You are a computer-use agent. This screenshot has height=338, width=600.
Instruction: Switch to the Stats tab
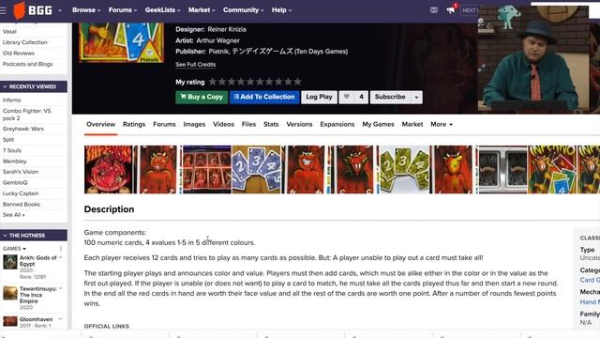click(x=271, y=125)
